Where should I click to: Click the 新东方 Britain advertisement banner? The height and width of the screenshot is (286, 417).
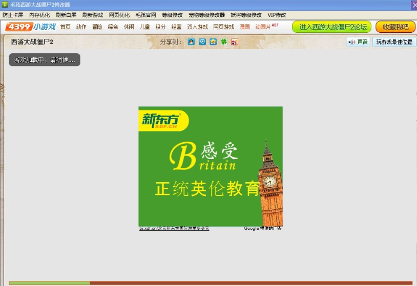(211, 166)
